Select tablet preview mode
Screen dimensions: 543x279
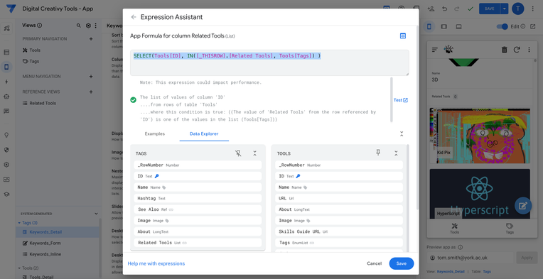(443, 26)
